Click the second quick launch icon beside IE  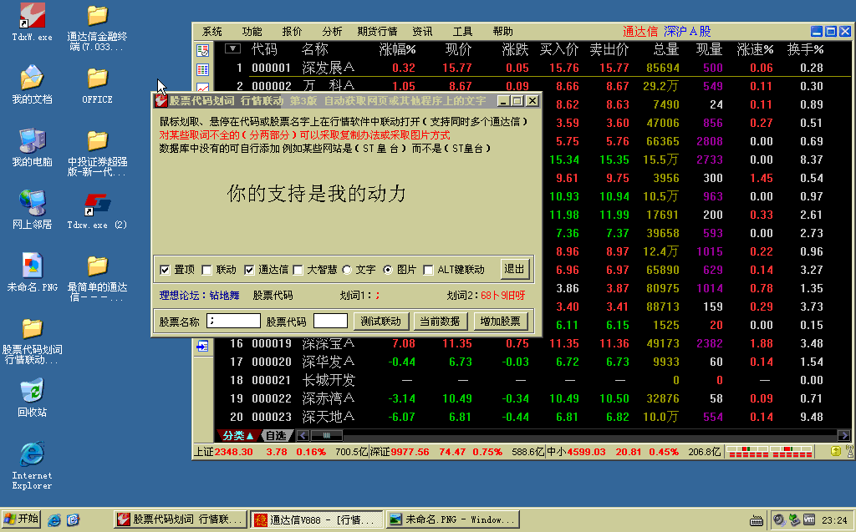coord(74,519)
